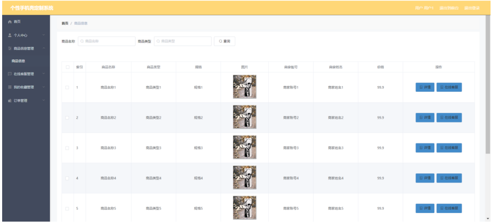The image size is (494, 222).
Task: Click the person icon beside 个人中心
Action: (10, 35)
